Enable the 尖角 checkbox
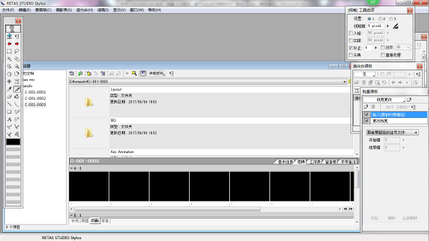The width and height of the screenshot is (429, 241). point(350,55)
